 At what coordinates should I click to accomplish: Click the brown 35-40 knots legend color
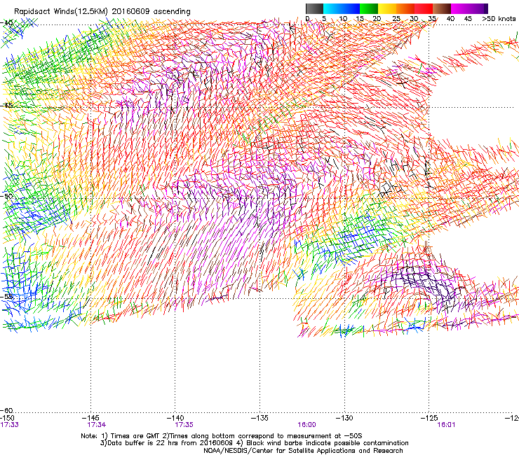coord(442,8)
